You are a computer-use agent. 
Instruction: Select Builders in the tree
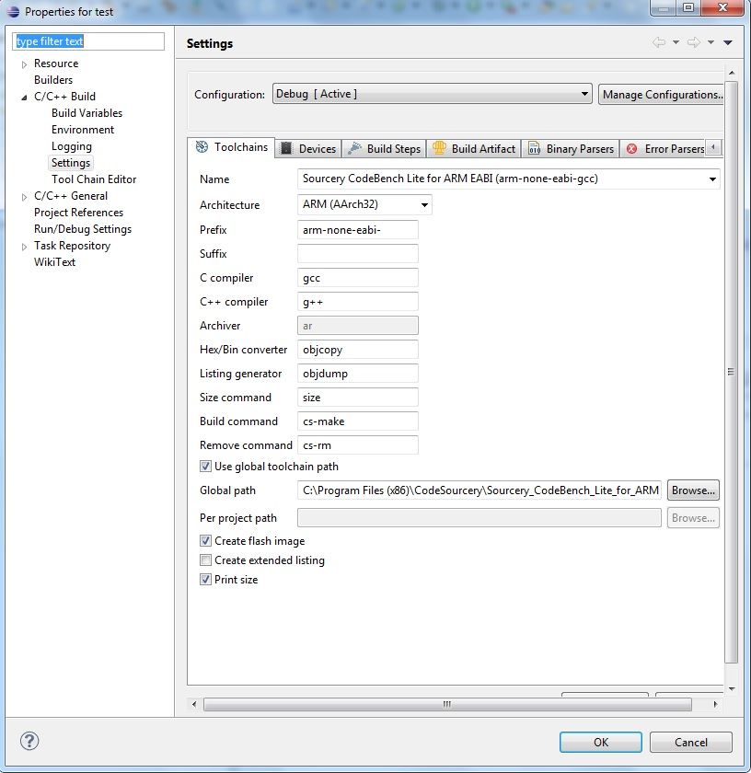coord(53,80)
